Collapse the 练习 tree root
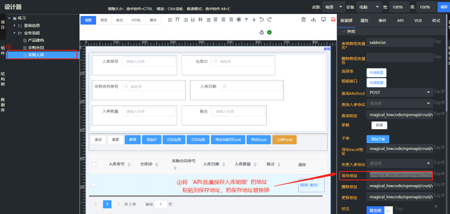This screenshot has height=214, width=450. click(x=9, y=18)
